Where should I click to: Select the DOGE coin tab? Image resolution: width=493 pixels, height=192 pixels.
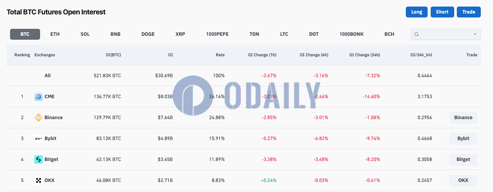click(x=148, y=34)
